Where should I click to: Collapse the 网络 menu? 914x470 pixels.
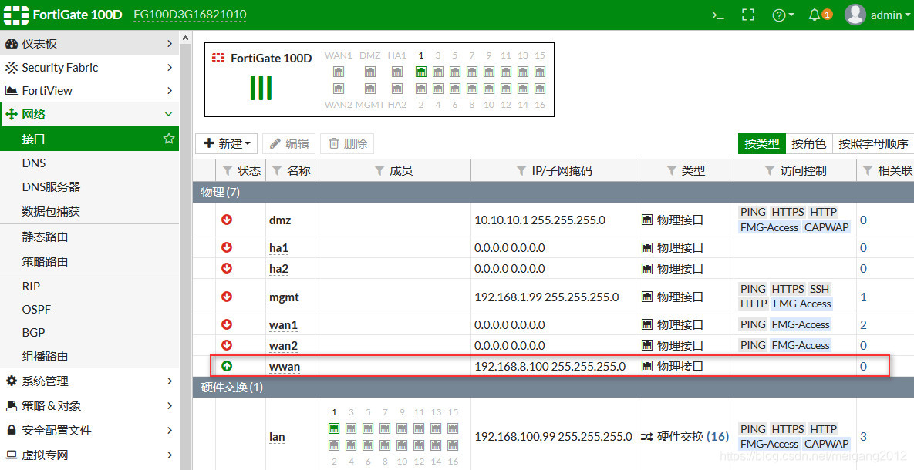coord(89,114)
